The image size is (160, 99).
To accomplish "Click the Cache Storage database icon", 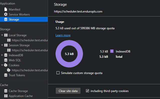I will click(6, 91).
